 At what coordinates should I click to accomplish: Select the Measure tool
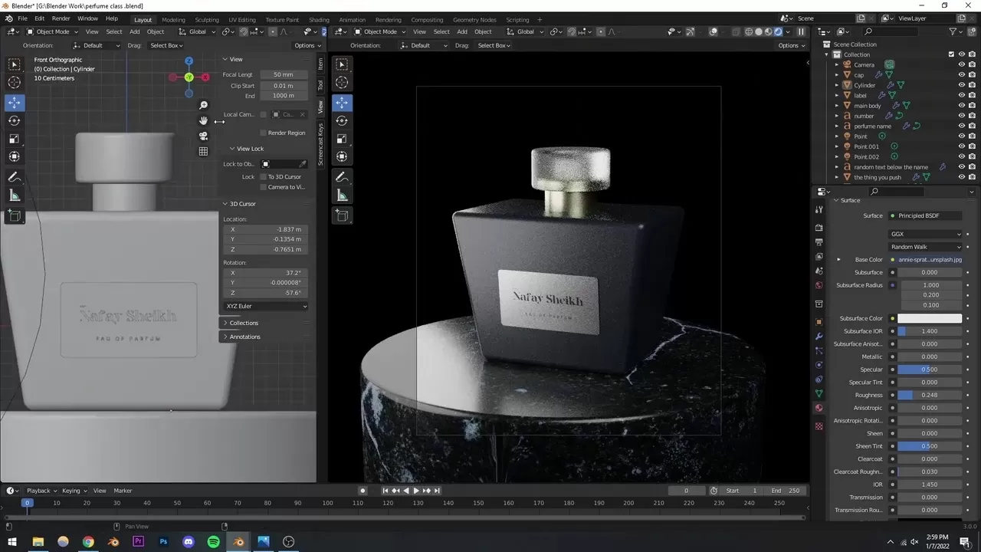(x=15, y=195)
